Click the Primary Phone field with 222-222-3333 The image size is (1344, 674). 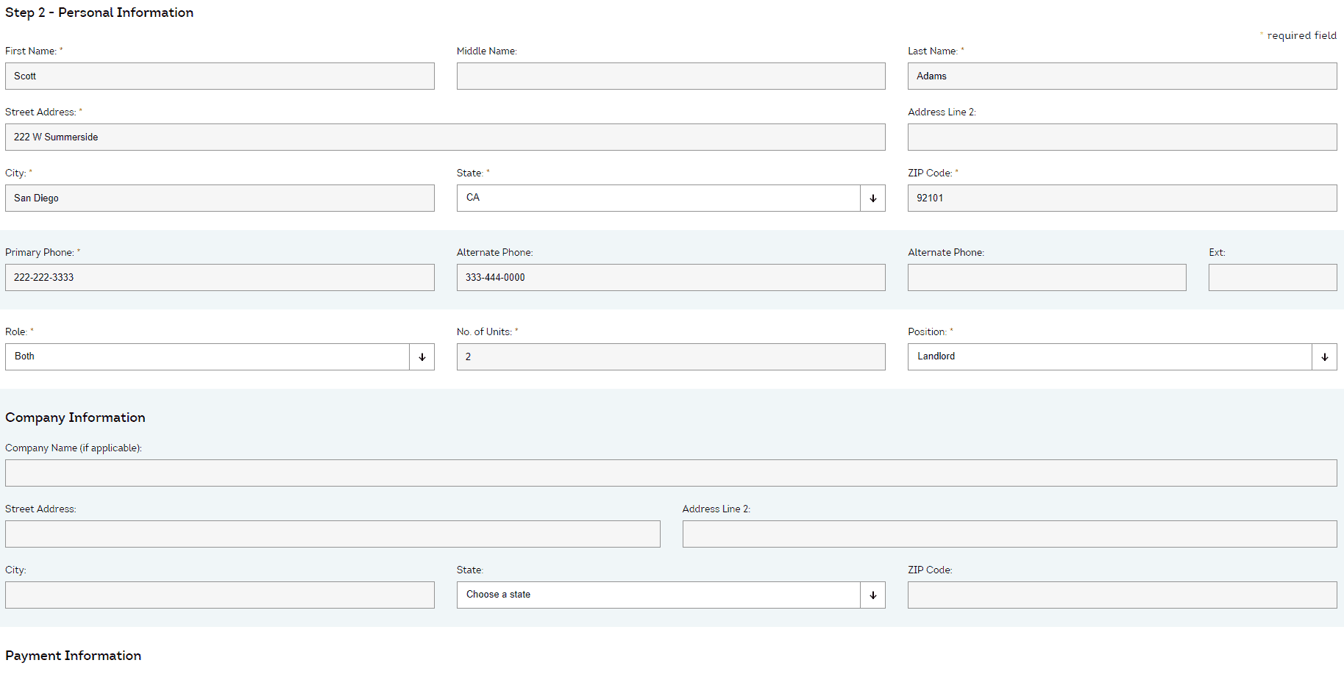click(219, 277)
